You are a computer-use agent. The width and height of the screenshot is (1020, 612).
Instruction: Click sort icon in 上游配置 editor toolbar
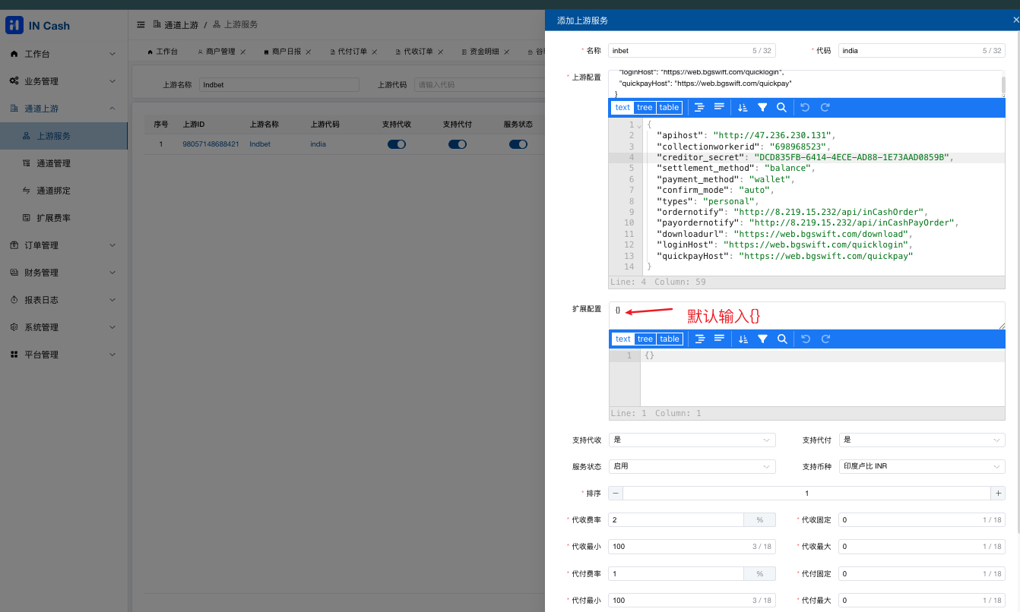click(743, 108)
